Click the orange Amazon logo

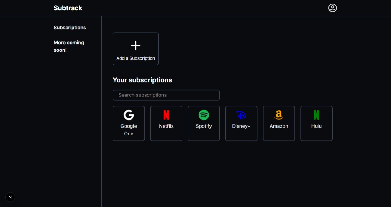[279, 115]
